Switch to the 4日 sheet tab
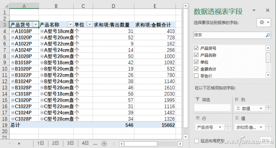The width and height of the screenshot is (276, 148). [85, 143]
